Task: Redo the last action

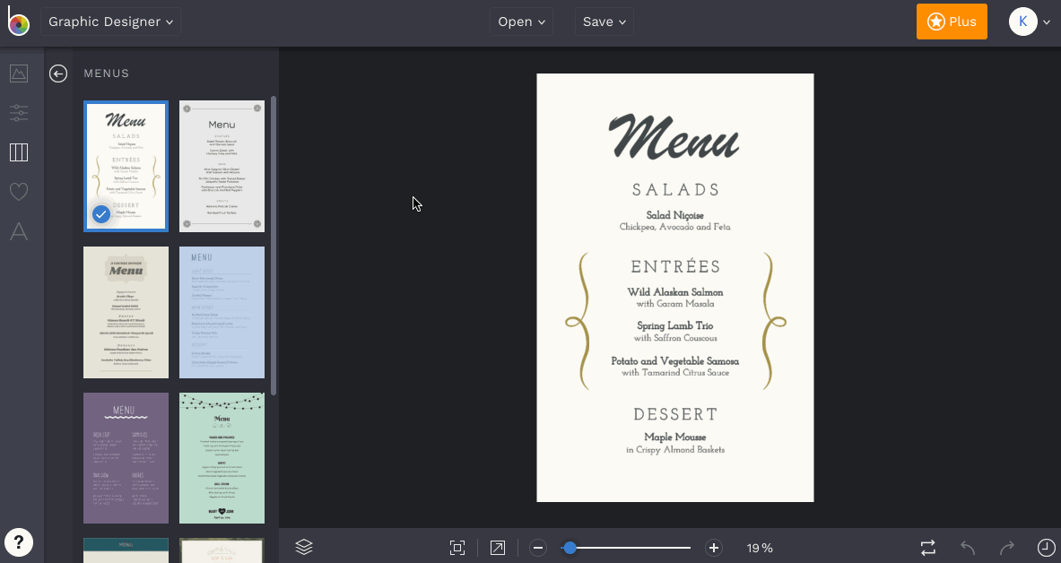Action: 1007,548
